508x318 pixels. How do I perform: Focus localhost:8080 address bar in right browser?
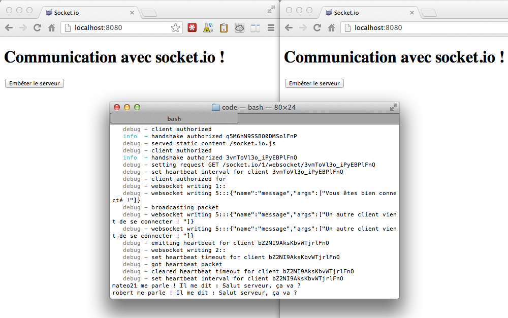[x=424, y=28]
